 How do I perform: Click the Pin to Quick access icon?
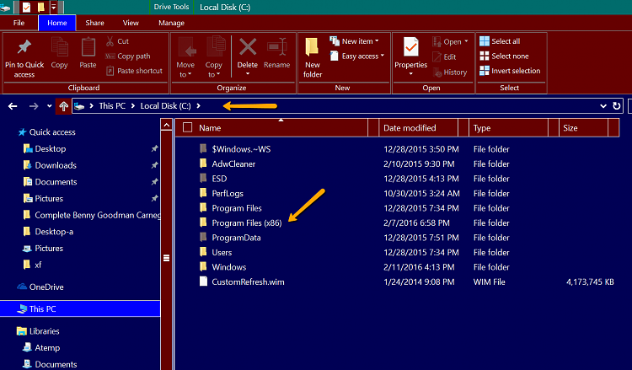pyautogui.click(x=24, y=47)
